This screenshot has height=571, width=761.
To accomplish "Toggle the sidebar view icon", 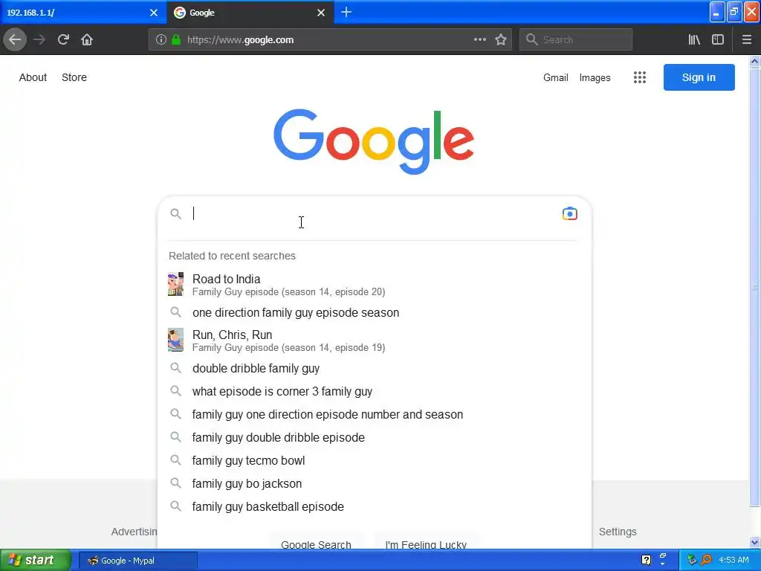I will [x=718, y=39].
